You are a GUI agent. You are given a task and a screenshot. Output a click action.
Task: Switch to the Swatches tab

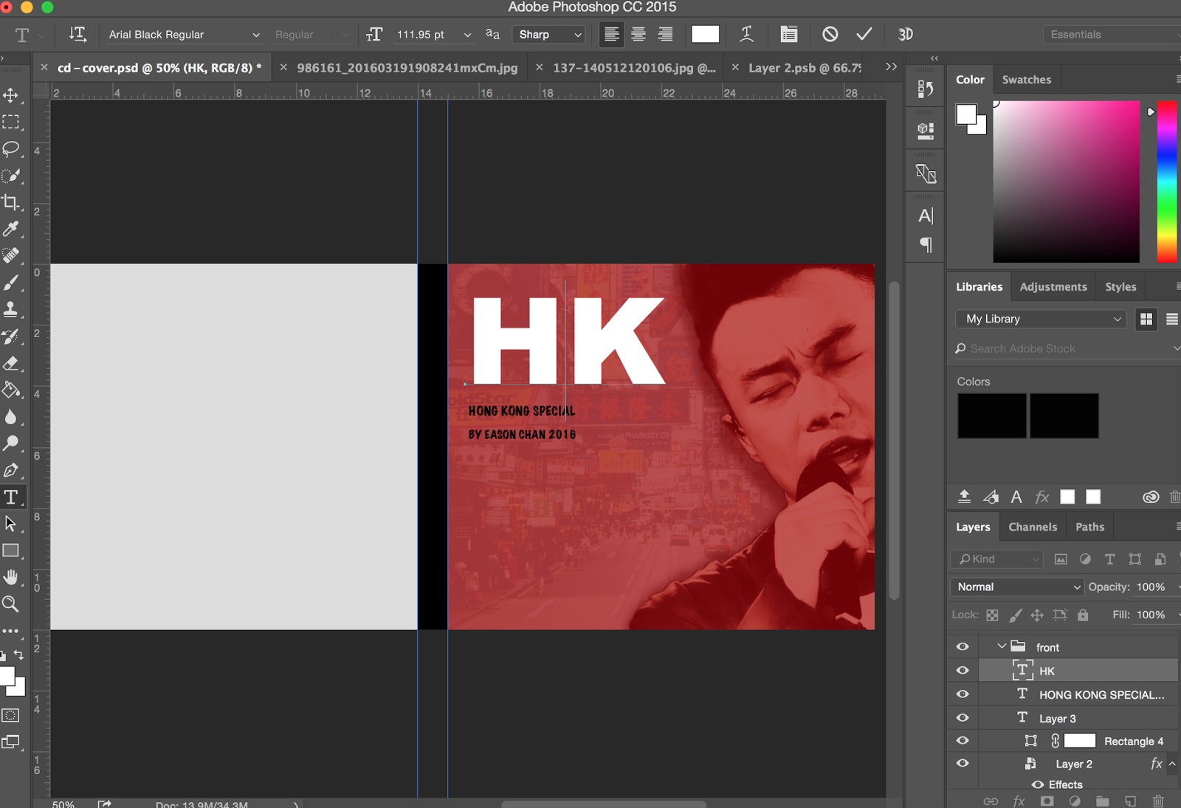tap(1027, 80)
